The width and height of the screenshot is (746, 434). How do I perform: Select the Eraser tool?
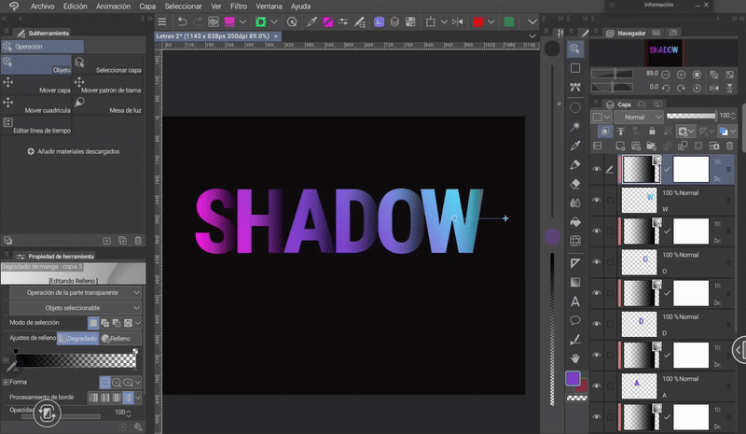click(x=575, y=183)
